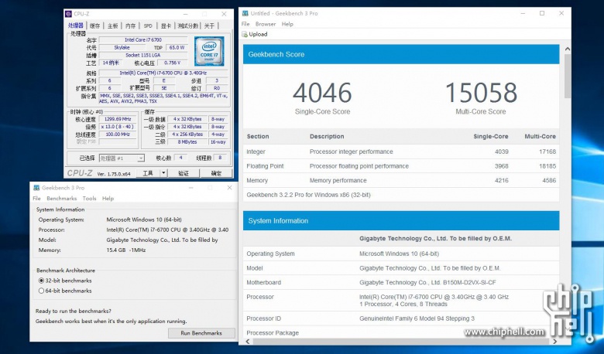Click the Processor ID row in System Information
Viewport: 604px width, 354px height.
point(401,318)
